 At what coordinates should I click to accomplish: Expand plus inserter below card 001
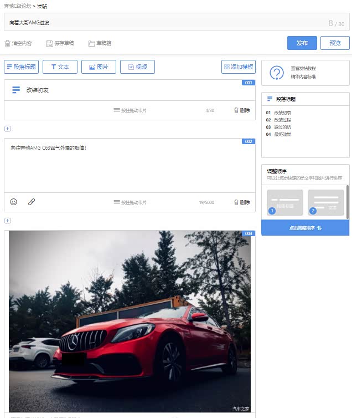[x=7, y=129]
